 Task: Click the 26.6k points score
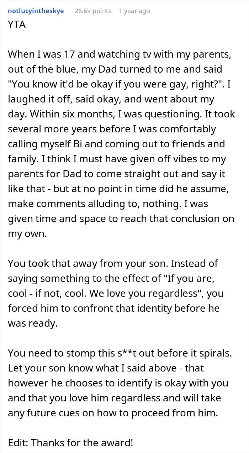point(93,11)
